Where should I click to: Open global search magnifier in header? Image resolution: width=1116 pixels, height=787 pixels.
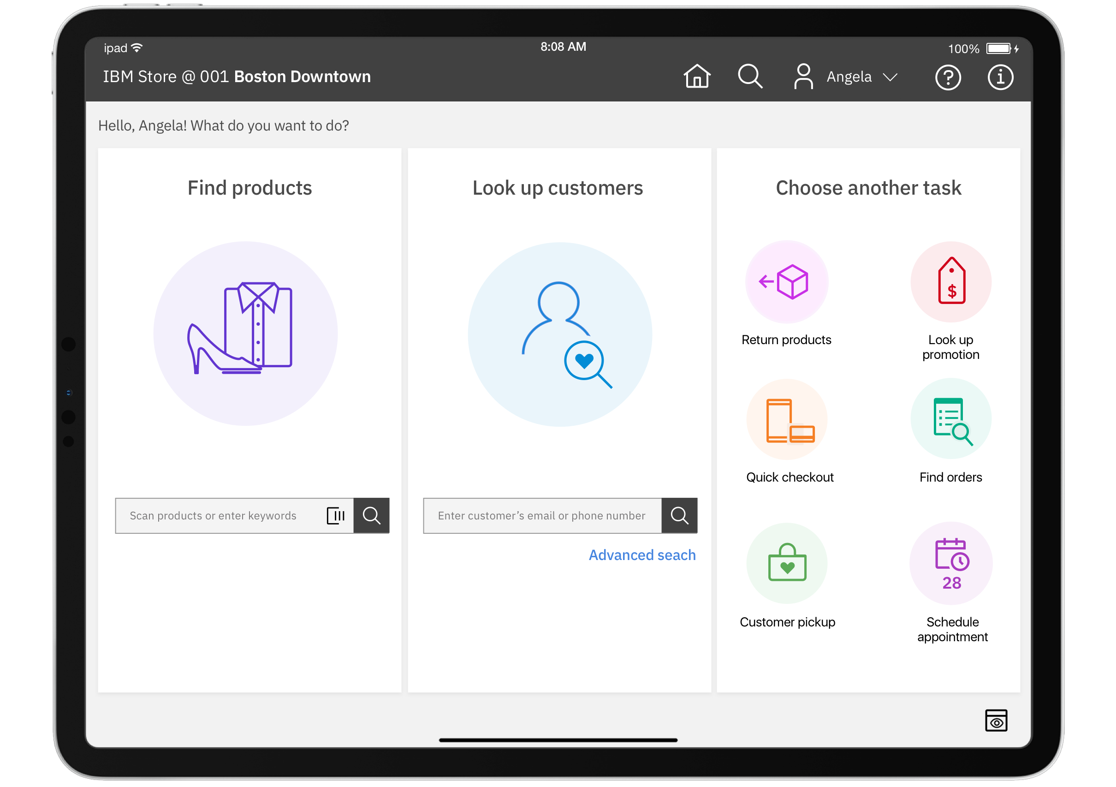(750, 76)
